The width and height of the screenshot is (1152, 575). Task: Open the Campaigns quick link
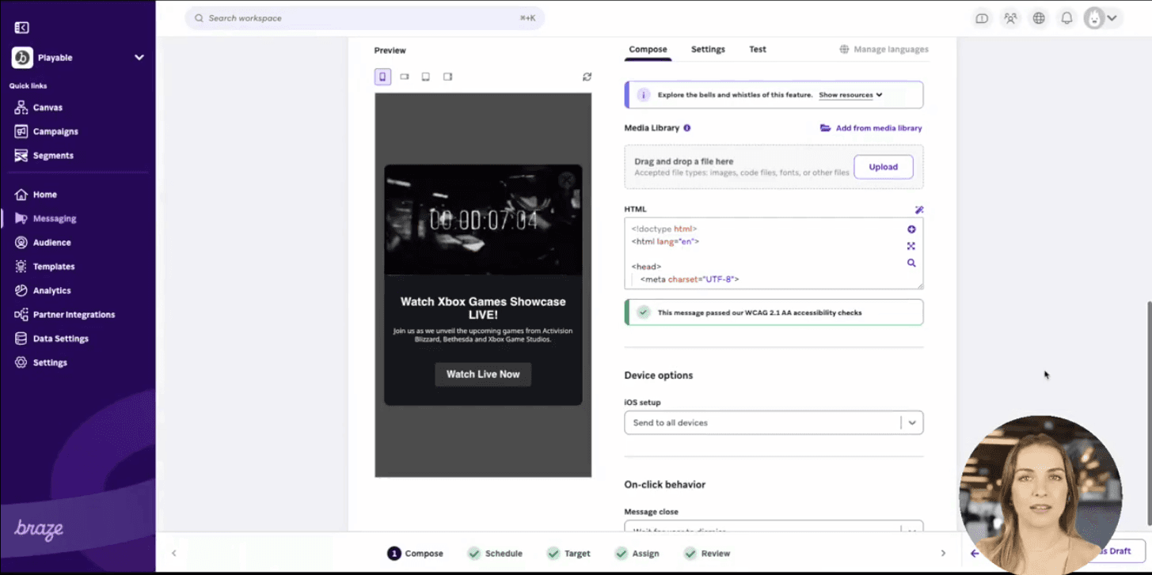46,131
